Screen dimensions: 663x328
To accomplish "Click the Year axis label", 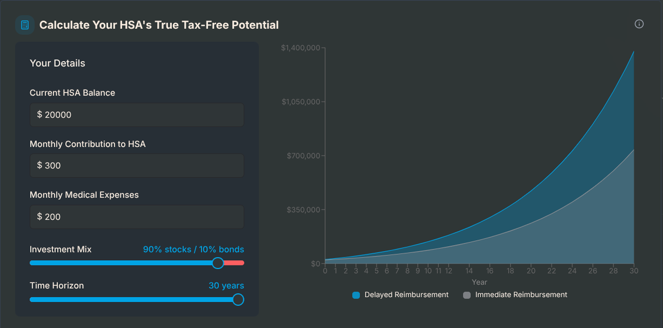I will [x=479, y=282].
